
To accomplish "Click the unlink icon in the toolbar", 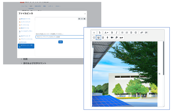I will (146, 32).
